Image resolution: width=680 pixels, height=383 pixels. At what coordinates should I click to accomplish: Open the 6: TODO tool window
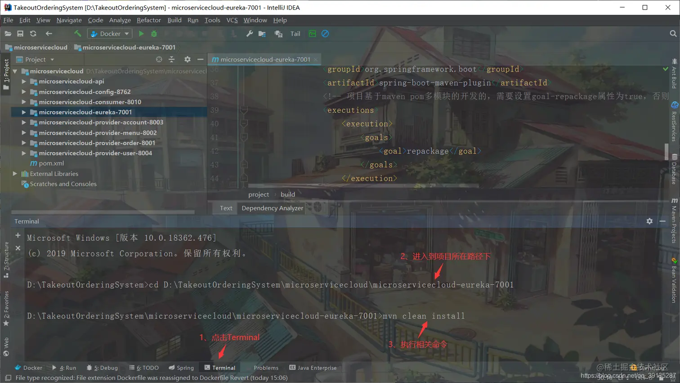click(x=144, y=368)
